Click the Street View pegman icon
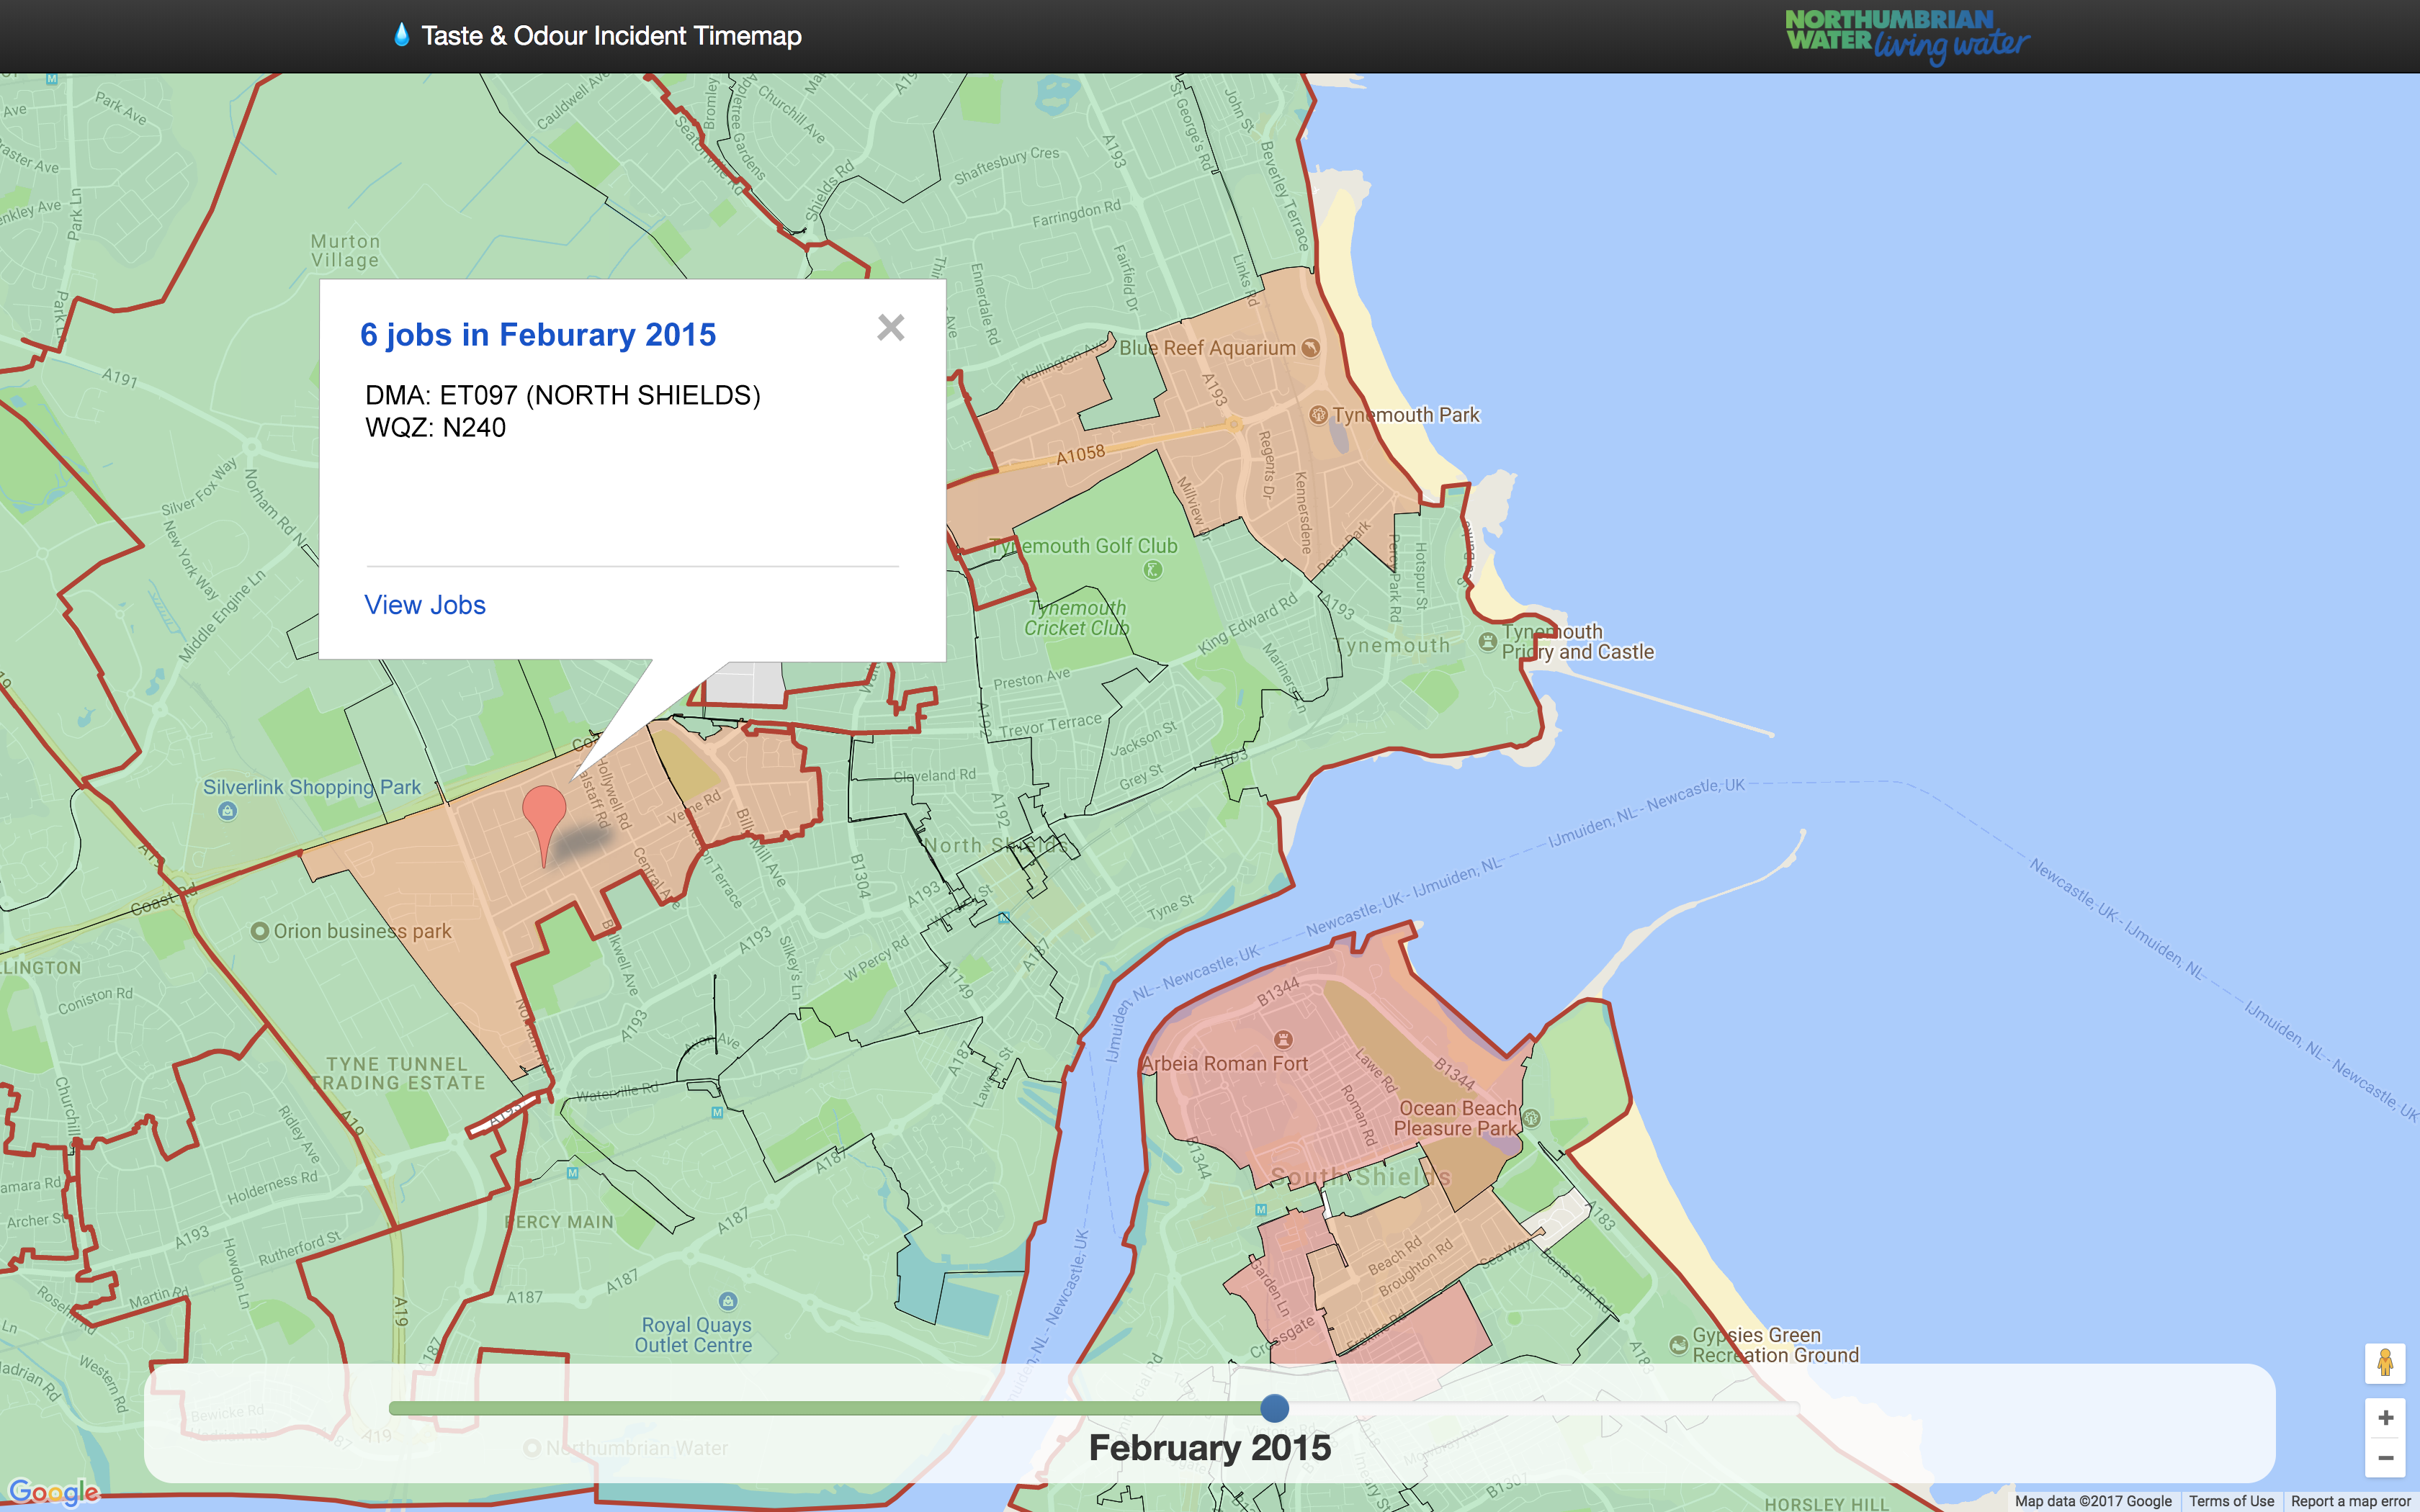Image resolution: width=2420 pixels, height=1512 pixels. 2385,1363
